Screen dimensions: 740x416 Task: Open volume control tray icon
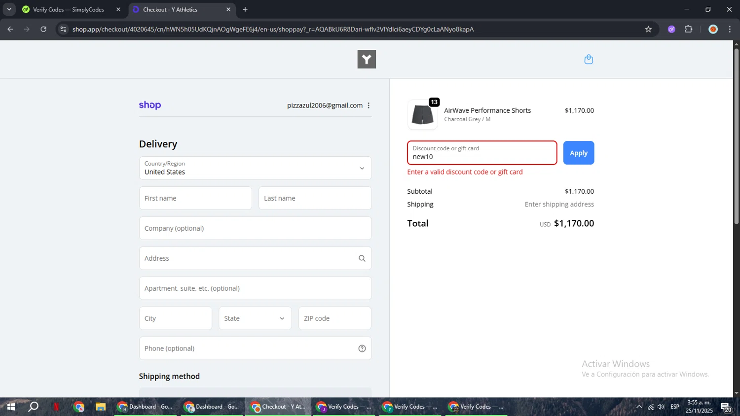pos(661,407)
